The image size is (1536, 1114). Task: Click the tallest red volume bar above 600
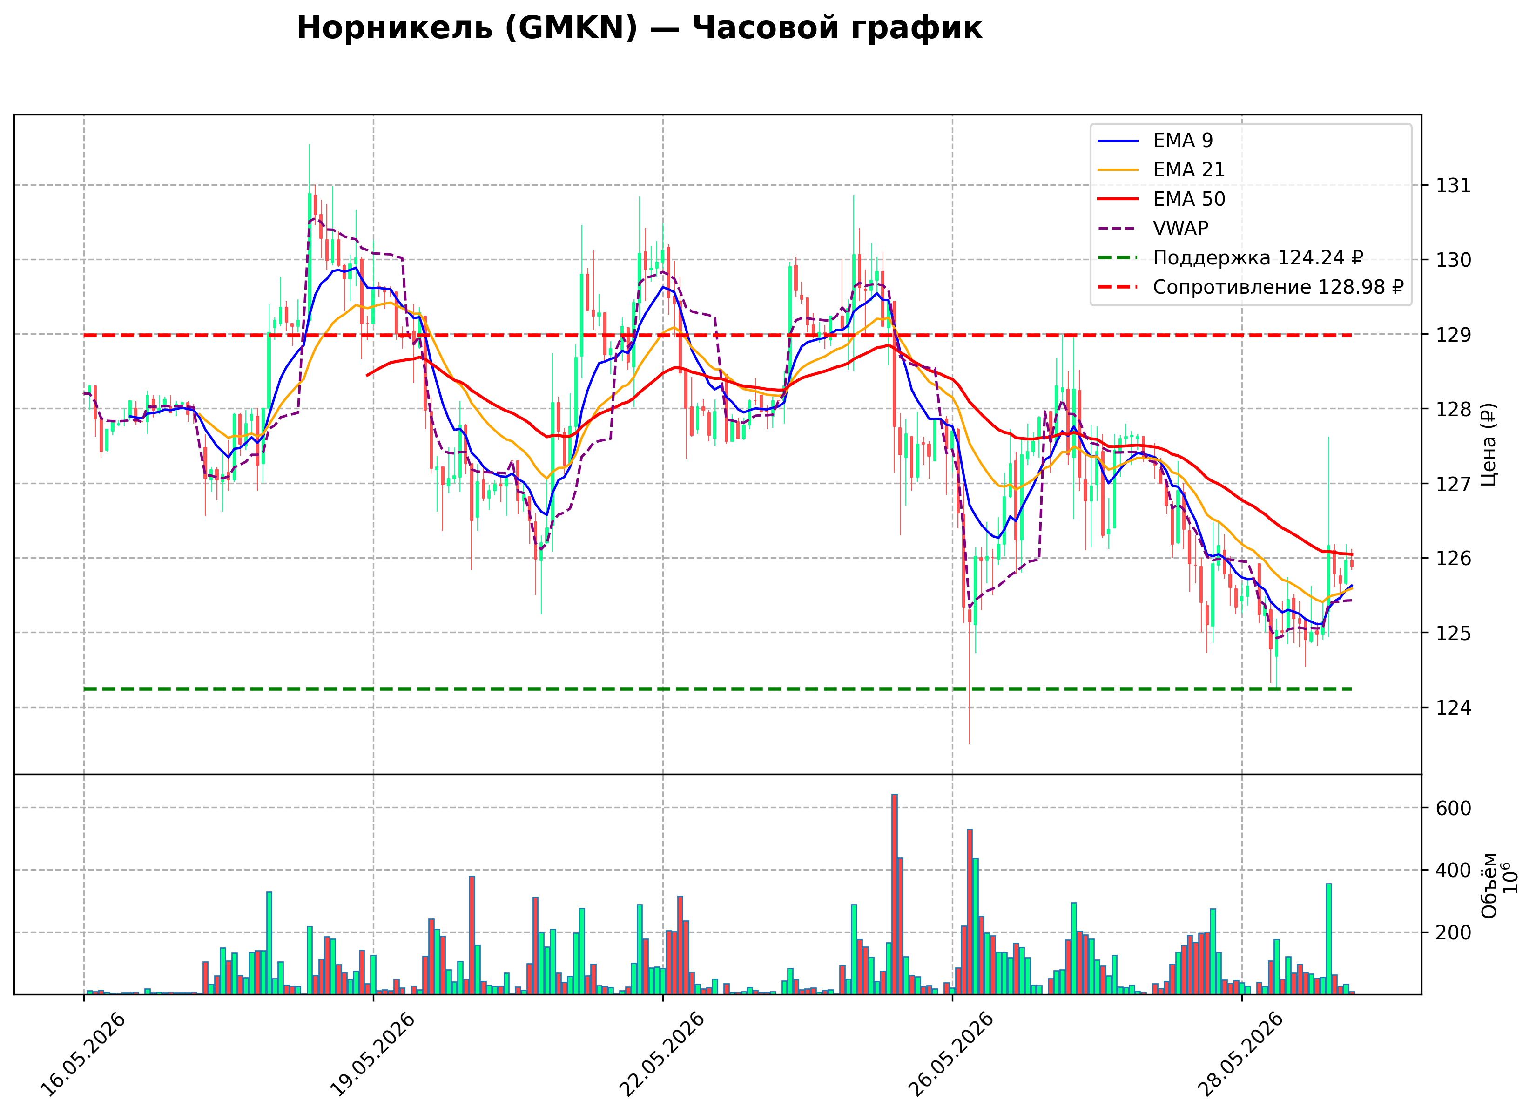(894, 894)
